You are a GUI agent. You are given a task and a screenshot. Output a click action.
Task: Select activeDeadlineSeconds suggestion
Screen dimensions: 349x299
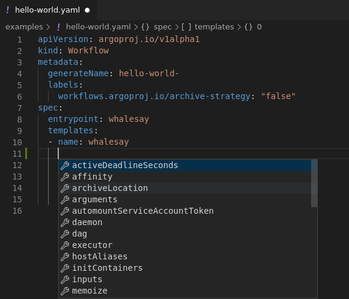pyautogui.click(x=185, y=165)
